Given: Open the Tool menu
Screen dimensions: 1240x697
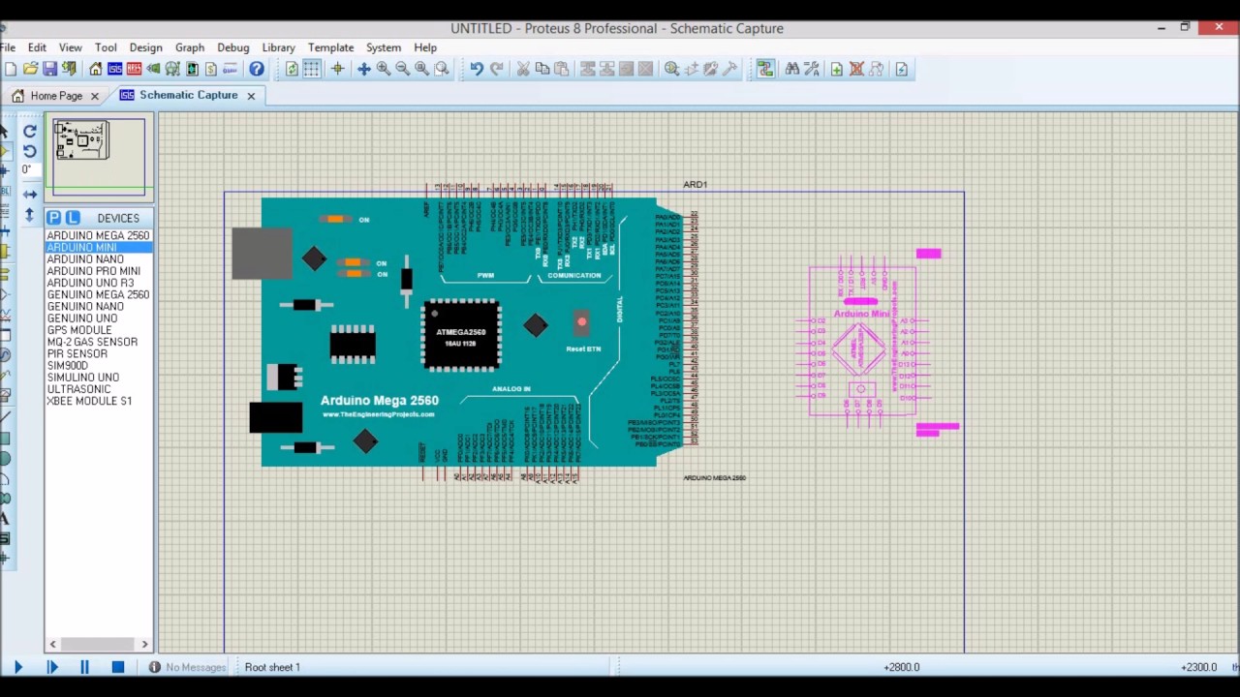Looking at the screenshot, I should pyautogui.click(x=106, y=47).
